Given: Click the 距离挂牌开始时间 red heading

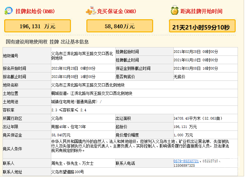Looking at the screenshot, I should [x=201, y=11].
